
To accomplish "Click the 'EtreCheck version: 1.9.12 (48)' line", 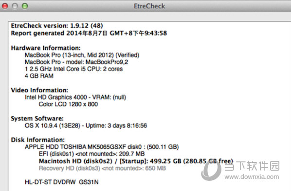I will click(57, 26).
